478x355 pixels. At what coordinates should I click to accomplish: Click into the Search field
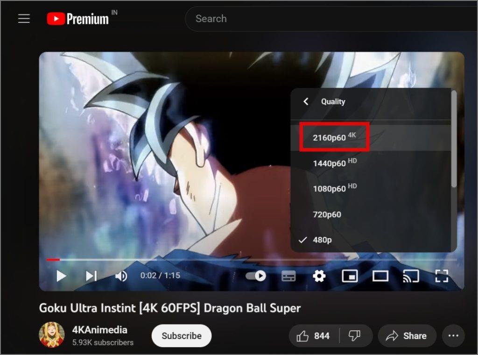tap(331, 19)
